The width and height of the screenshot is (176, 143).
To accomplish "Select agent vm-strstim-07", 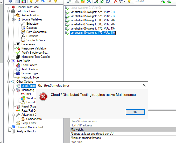I will 93,24.
